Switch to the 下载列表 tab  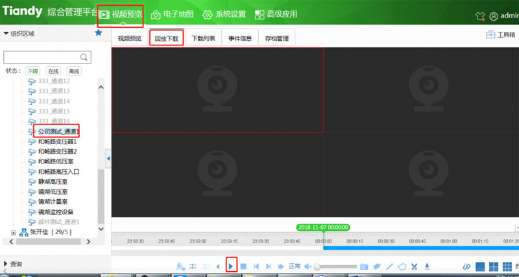coord(203,38)
